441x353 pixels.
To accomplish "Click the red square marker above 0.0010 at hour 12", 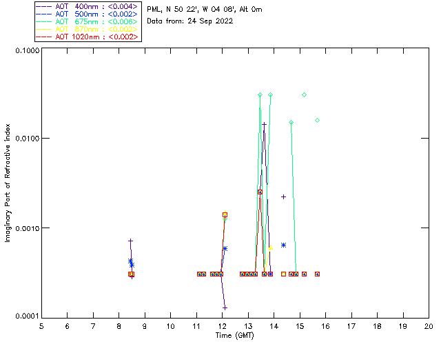I will tap(225, 215).
